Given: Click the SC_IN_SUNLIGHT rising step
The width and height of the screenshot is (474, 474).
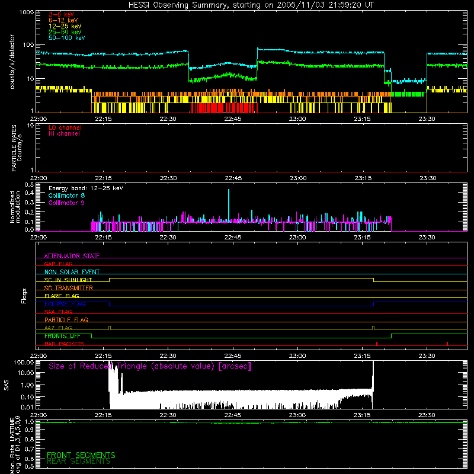Looking at the screenshot, I should point(110,280).
